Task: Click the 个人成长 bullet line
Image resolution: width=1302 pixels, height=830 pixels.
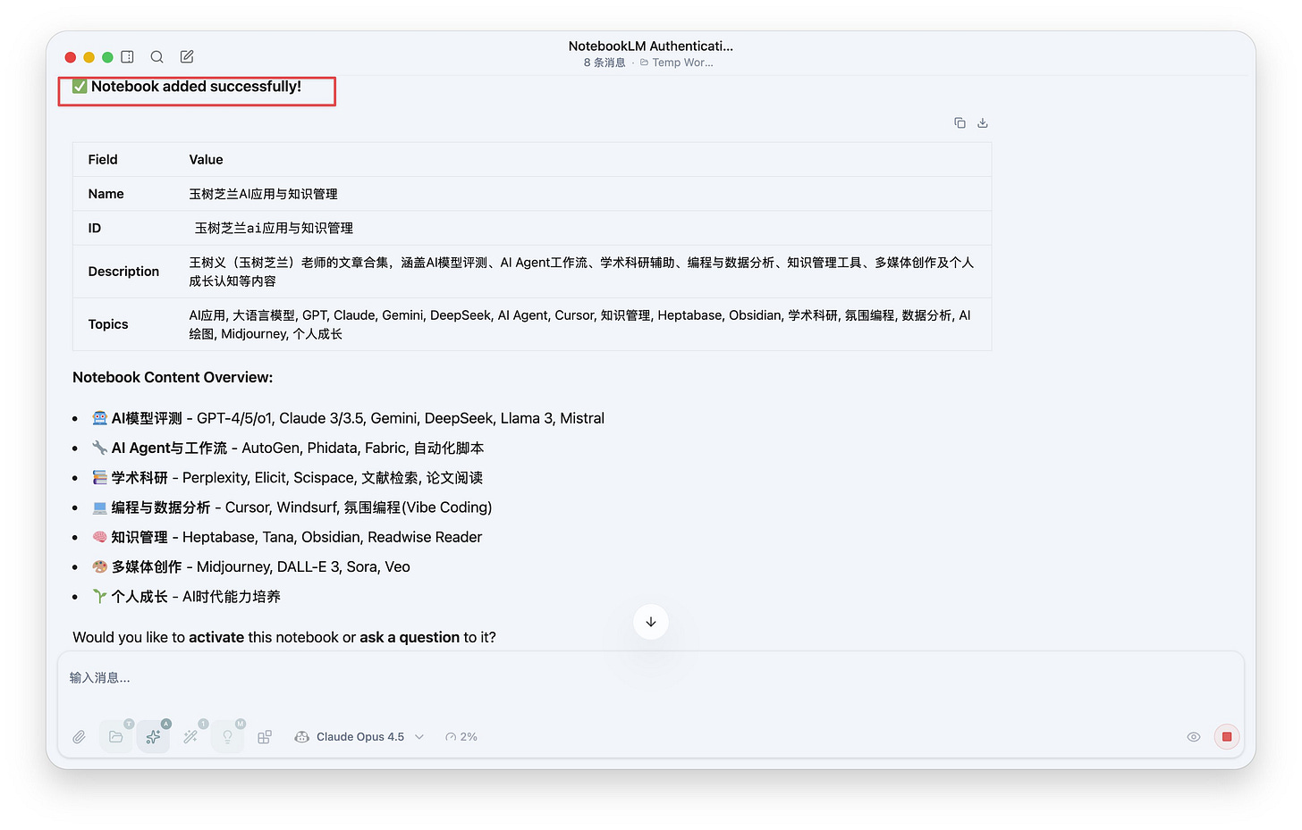Action: pyautogui.click(x=186, y=597)
